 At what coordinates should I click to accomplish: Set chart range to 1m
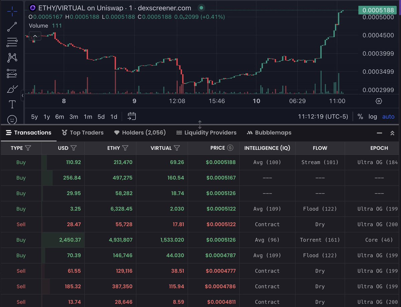coord(88,117)
